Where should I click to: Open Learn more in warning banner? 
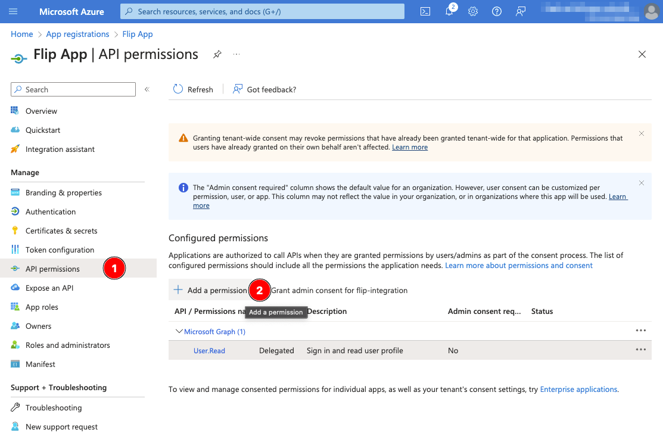tap(410, 147)
